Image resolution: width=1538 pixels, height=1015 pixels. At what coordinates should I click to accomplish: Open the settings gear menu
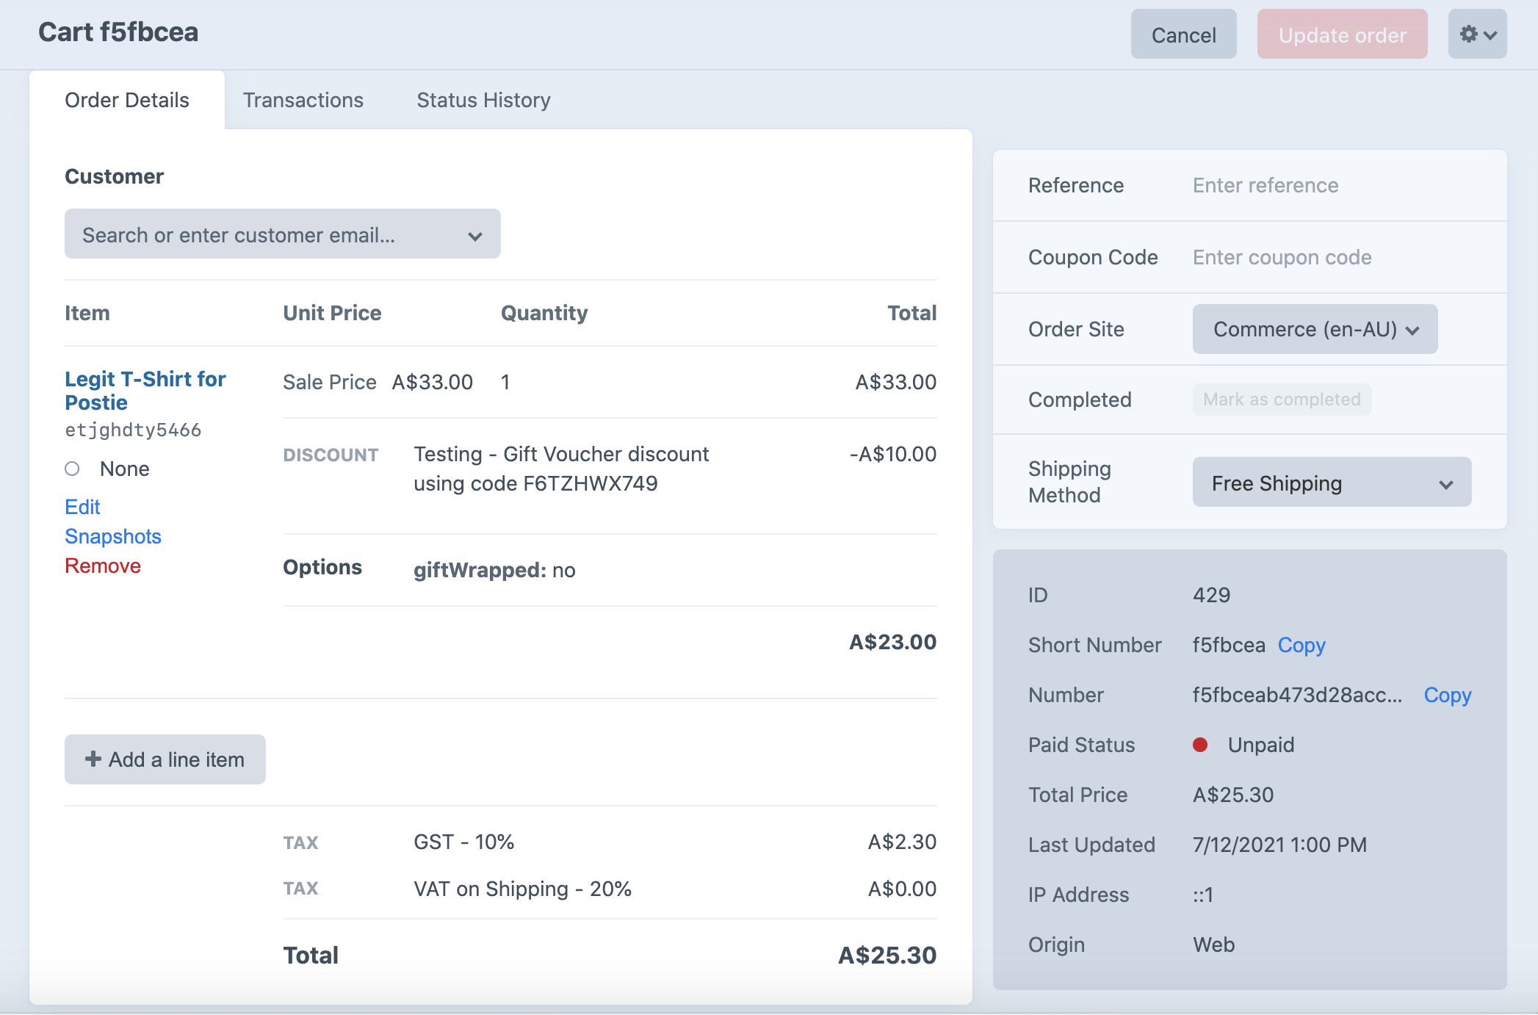pyautogui.click(x=1477, y=34)
